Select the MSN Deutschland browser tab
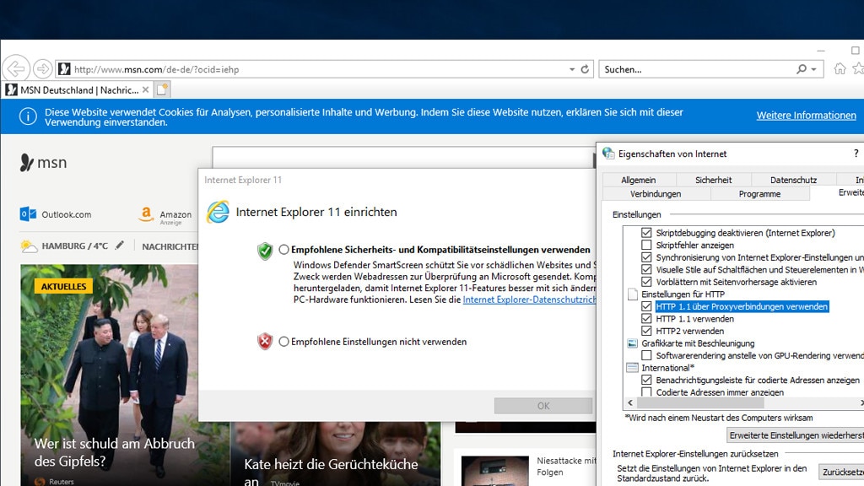This screenshot has height=486, width=864. [x=78, y=89]
